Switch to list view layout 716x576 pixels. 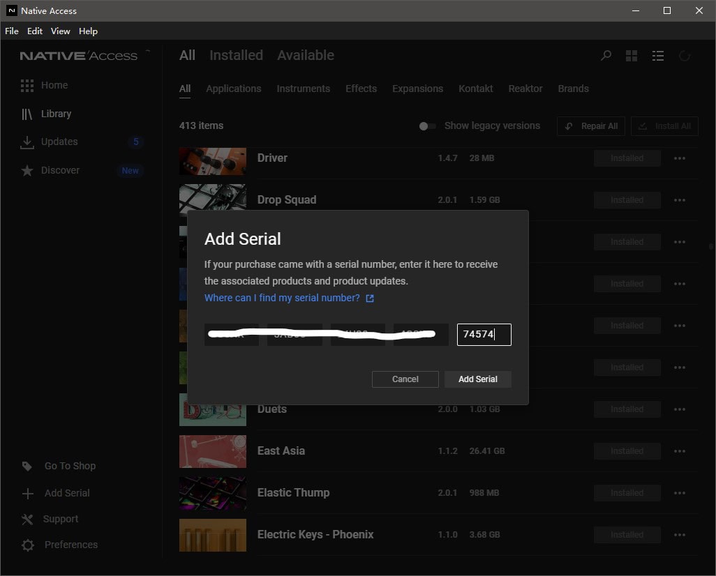(657, 56)
